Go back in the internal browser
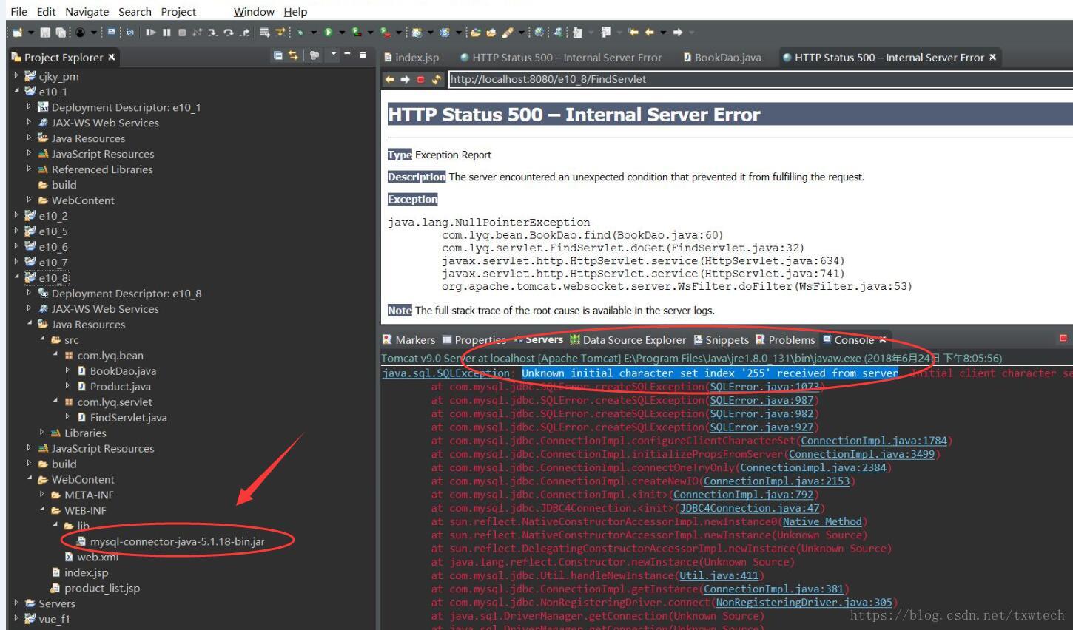The height and width of the screenshot is (630, 1073). [x=389, y=79]
